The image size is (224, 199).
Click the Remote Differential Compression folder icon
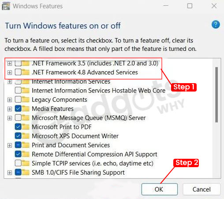tap(26, 154)
